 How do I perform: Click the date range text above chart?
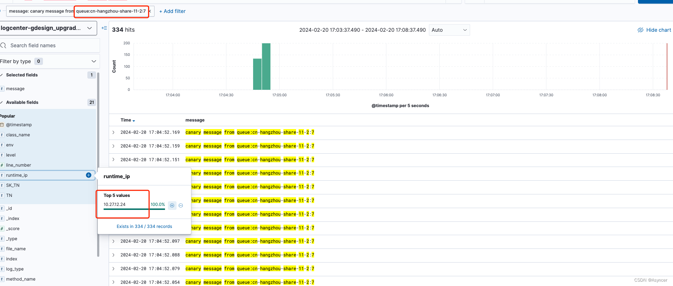362,30
